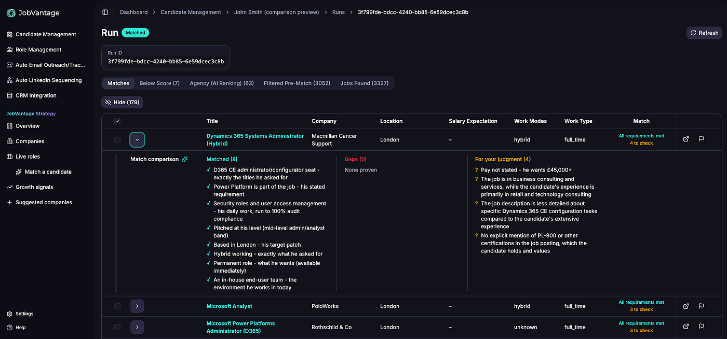This screenshot has width=727, height=339.
Task: Go to Runs breadcrumb
Action: coord(339,12)
